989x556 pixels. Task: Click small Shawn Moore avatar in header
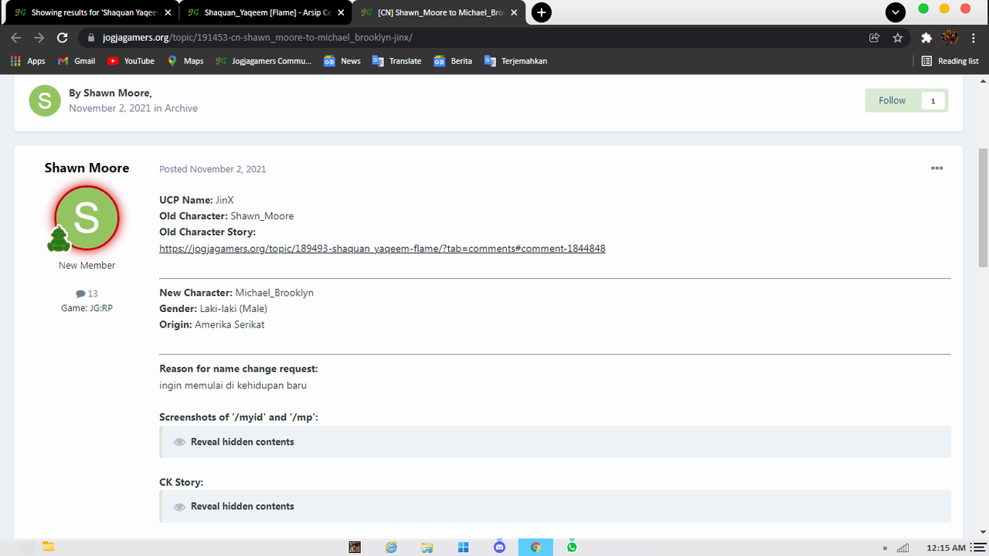point(45,100)
